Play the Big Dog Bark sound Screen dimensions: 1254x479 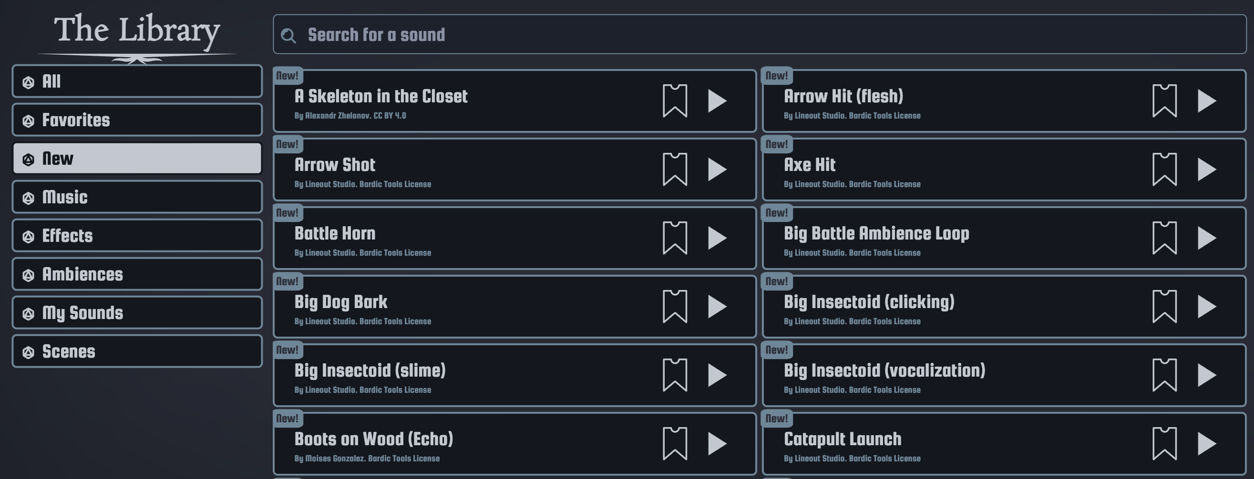point(717,307)
